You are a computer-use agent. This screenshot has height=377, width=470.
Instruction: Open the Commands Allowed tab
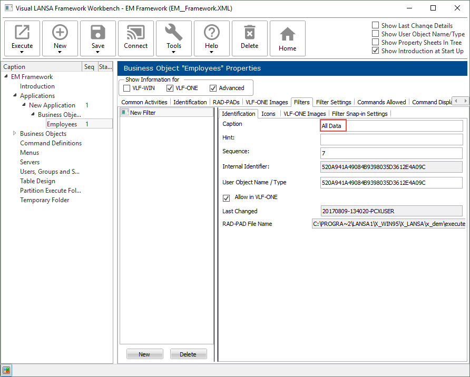tap(381, 102)
